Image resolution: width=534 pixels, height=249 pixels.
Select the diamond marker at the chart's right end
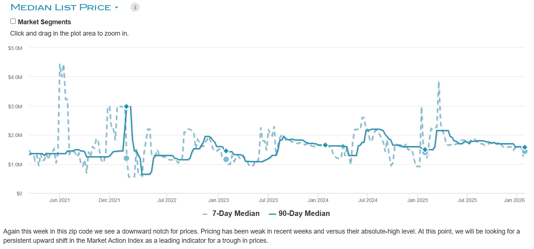525,147
